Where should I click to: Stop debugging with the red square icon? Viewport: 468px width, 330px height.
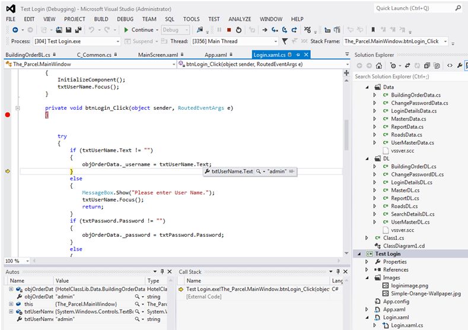229,30
